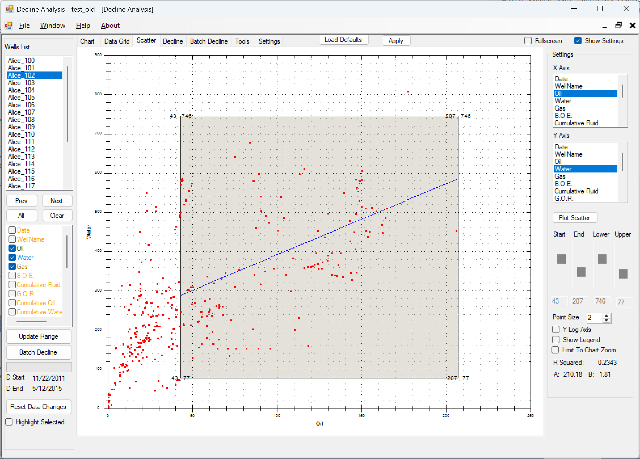Click the column checklist horizontal scrollbar
This screenshot has height=459, width=640.
(31, 321)
